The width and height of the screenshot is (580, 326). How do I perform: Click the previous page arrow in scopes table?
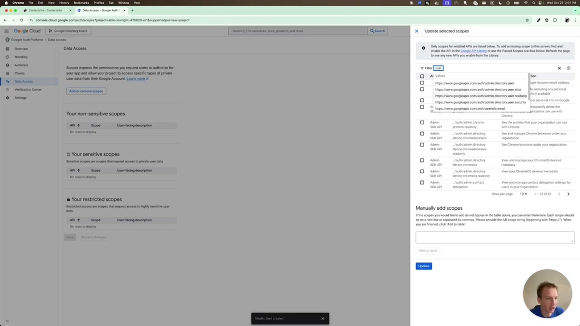(x=559, y=194)
